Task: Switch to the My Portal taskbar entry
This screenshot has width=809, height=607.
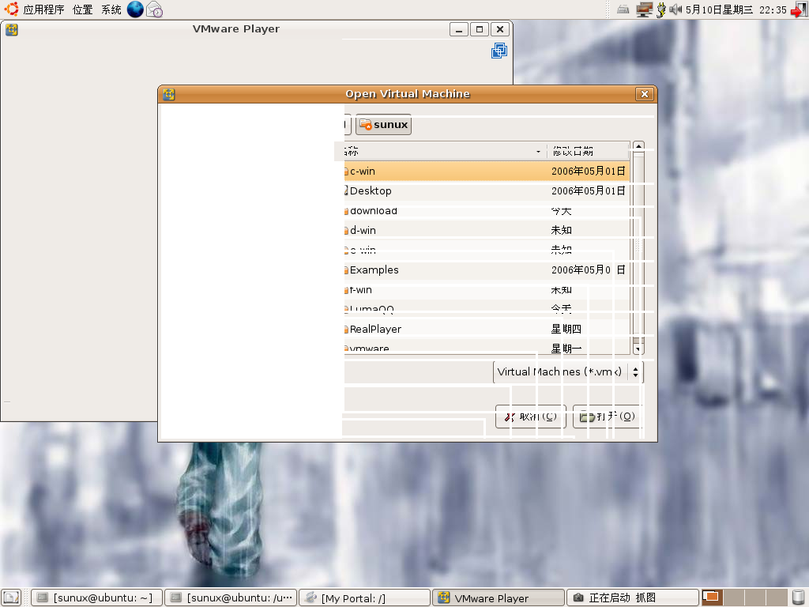Action: [x=364, y=598]
